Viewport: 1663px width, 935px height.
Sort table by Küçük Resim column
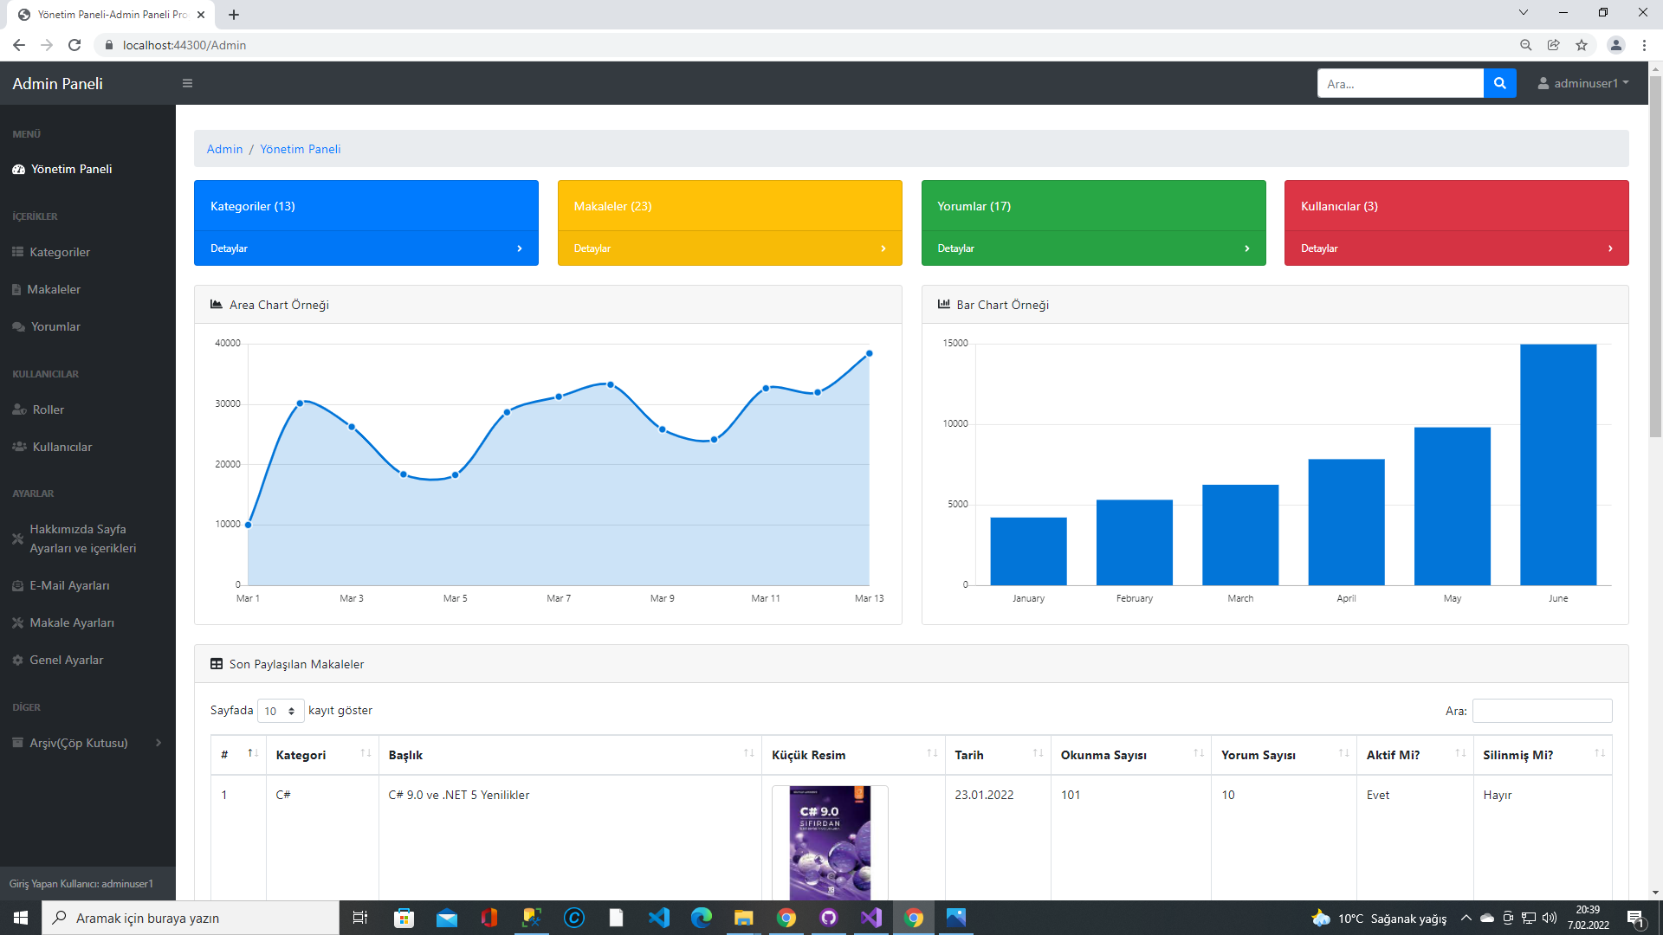[x=853, y=755]
